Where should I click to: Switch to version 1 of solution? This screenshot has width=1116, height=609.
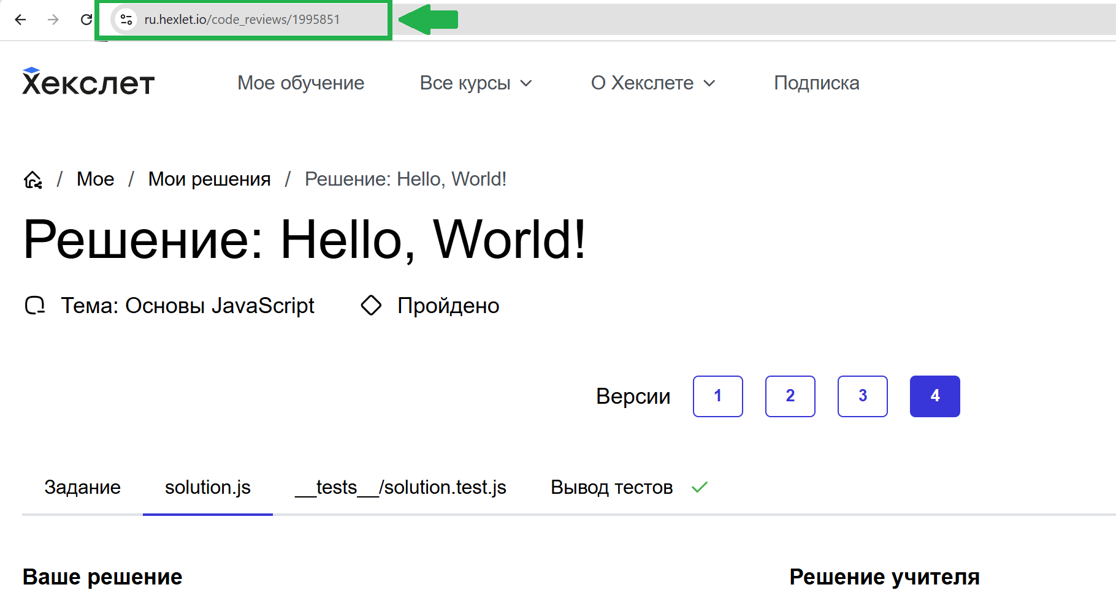(x=717, y=396)
